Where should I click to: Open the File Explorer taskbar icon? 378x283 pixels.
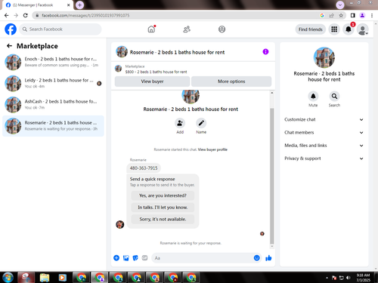click(x=45, y=278)
